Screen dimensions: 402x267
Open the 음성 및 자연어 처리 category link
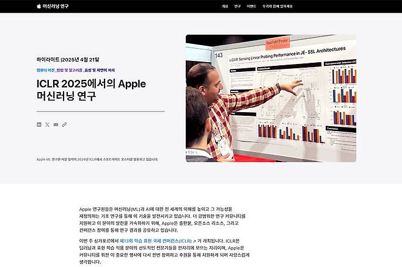tap(100, 70)
